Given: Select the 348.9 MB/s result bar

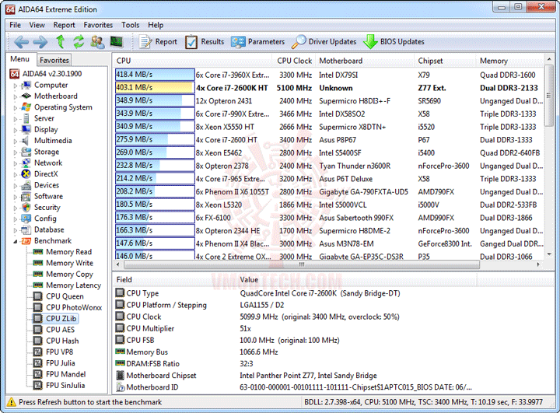Looking at the screenshot, I should [155, 101].
